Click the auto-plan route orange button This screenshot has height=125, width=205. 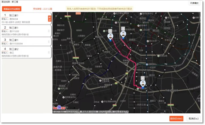[x=12, y=9]
